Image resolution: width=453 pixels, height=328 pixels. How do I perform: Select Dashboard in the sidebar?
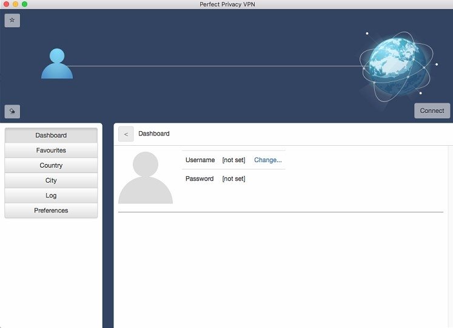(51, 135)
